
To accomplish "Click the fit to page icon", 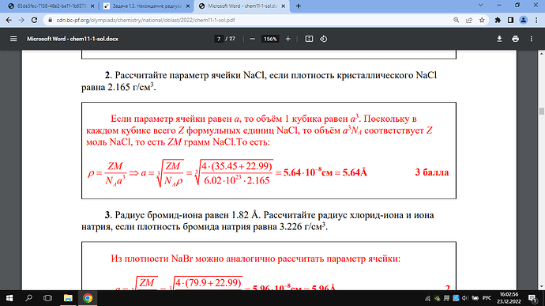I will pyautogui.click(x=309, y=39).
